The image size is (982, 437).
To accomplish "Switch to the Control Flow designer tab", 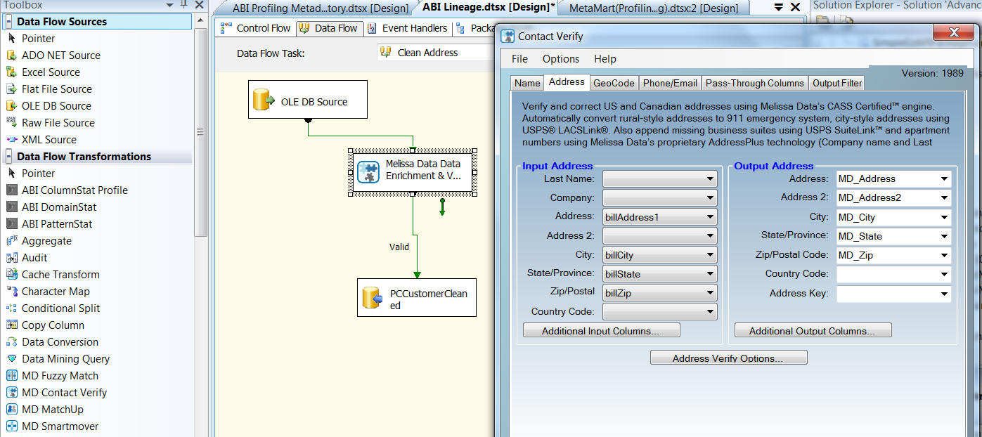I will 256,28.
